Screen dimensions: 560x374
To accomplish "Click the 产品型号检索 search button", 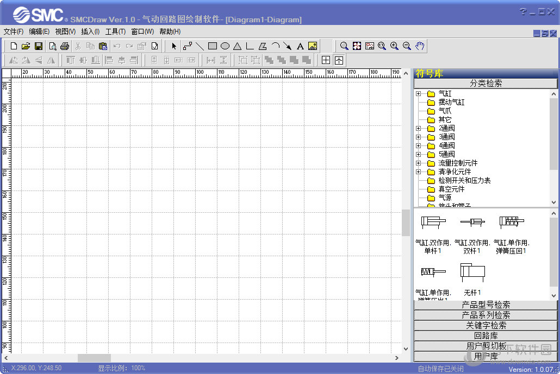I will (486, 305).
